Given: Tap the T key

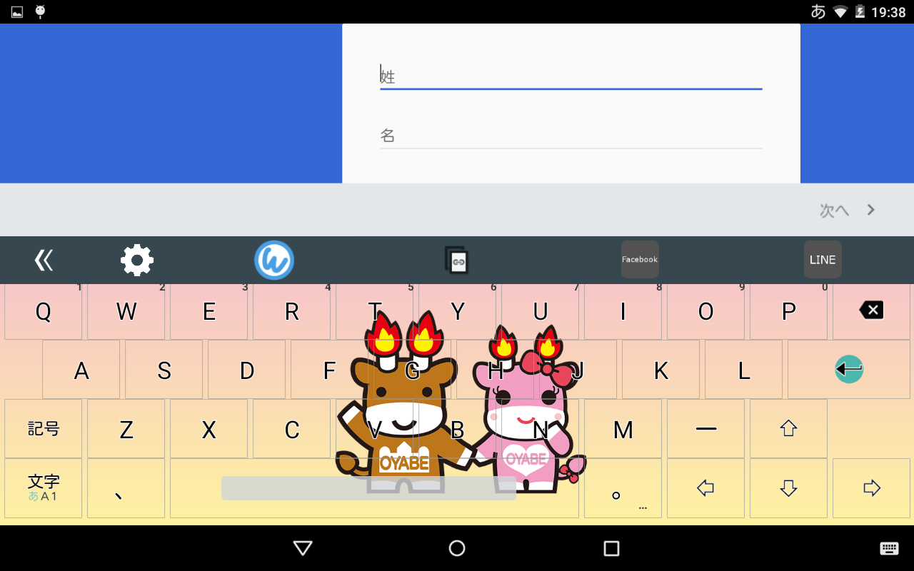Looking at the screenshot, I should 374,310.
